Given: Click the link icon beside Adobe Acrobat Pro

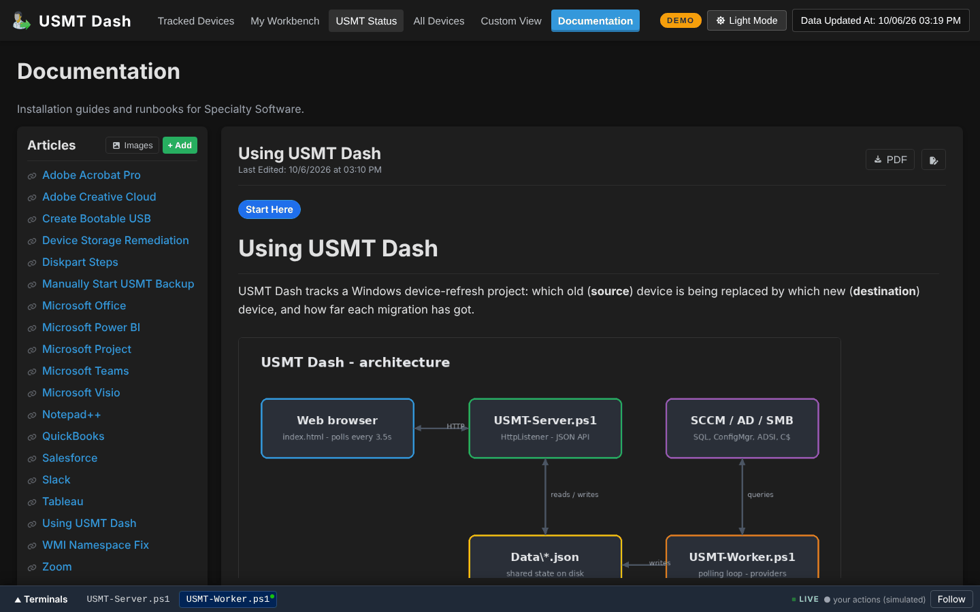Looking at the screenshot, I should pyautogui.click(x=32, y=176).
